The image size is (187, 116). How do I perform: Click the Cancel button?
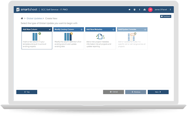tap(113, 92)
